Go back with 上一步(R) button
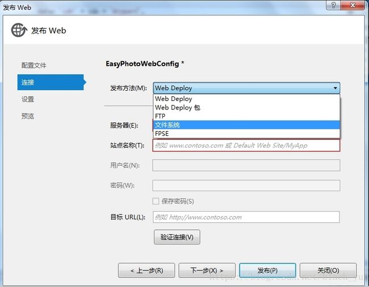The image size is (369, 287). 146,271
